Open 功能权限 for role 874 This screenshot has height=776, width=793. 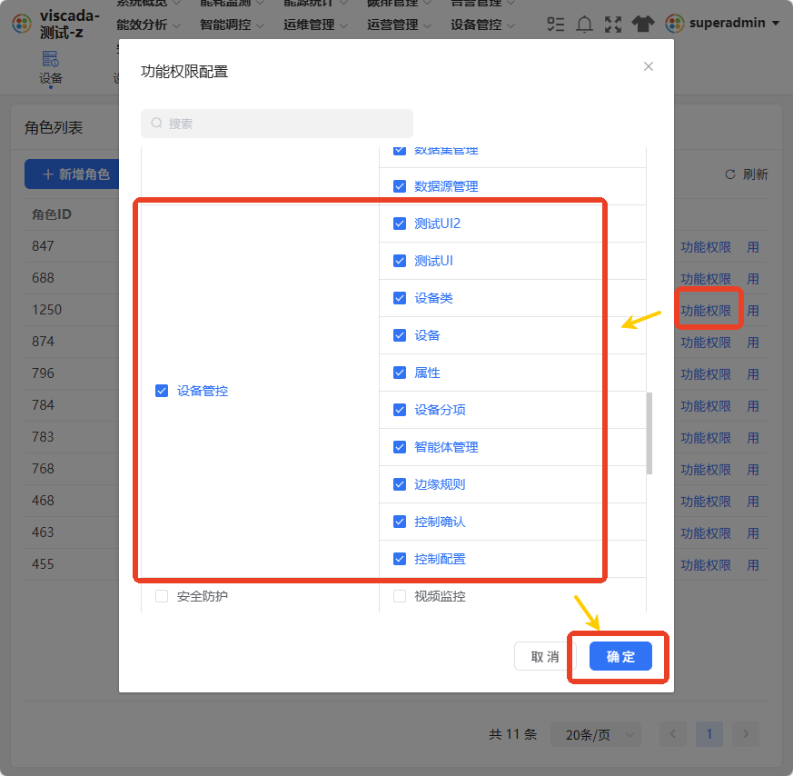(706, 343)
